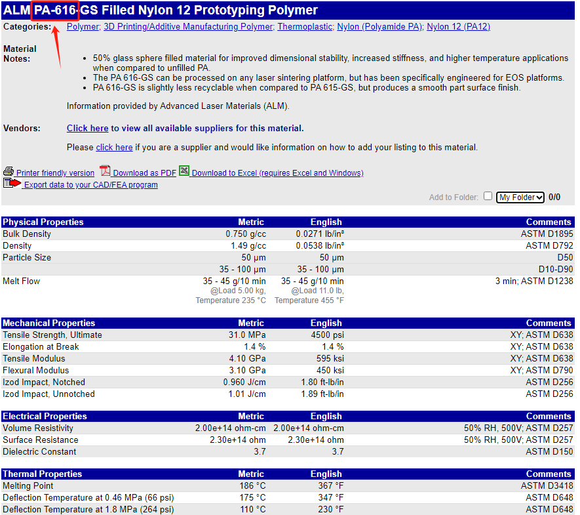This screenshot has width=580, height=515.
Task: Click the 1.49 g/cc density value
Action: 248,246
